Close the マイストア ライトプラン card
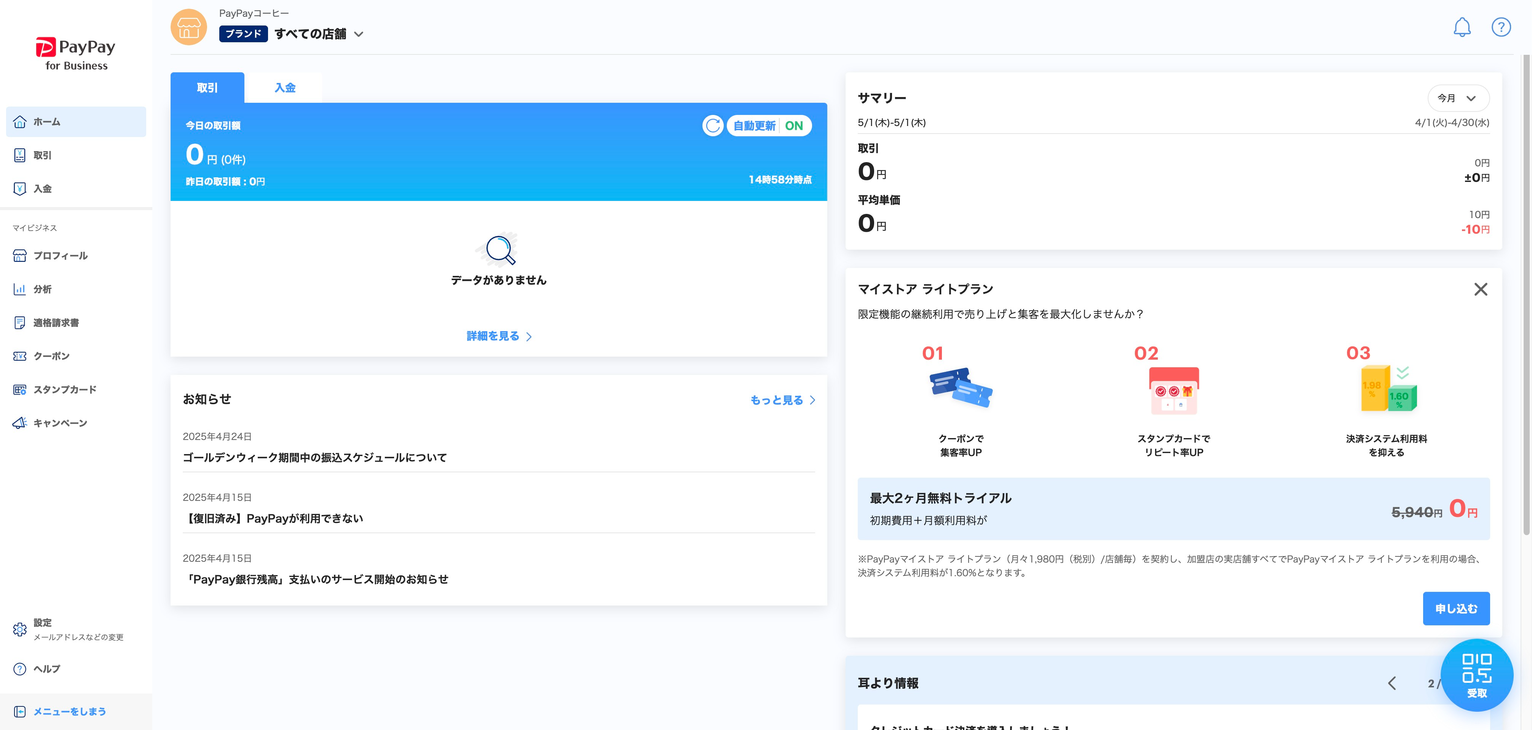Viewport: 1532px width, 730px height. click(1481, 290)
